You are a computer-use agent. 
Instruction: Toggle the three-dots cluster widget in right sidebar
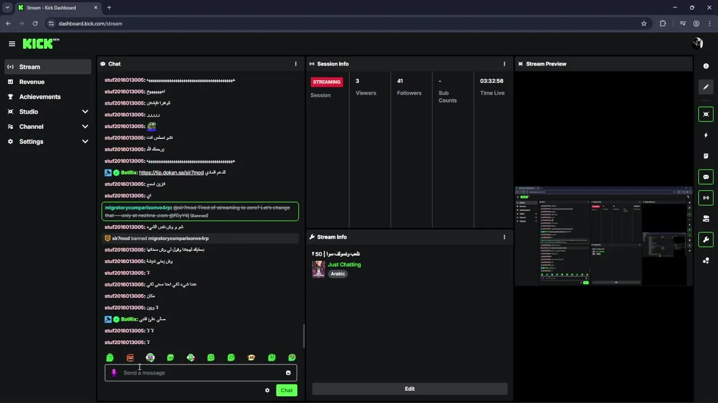coord(706,260)
